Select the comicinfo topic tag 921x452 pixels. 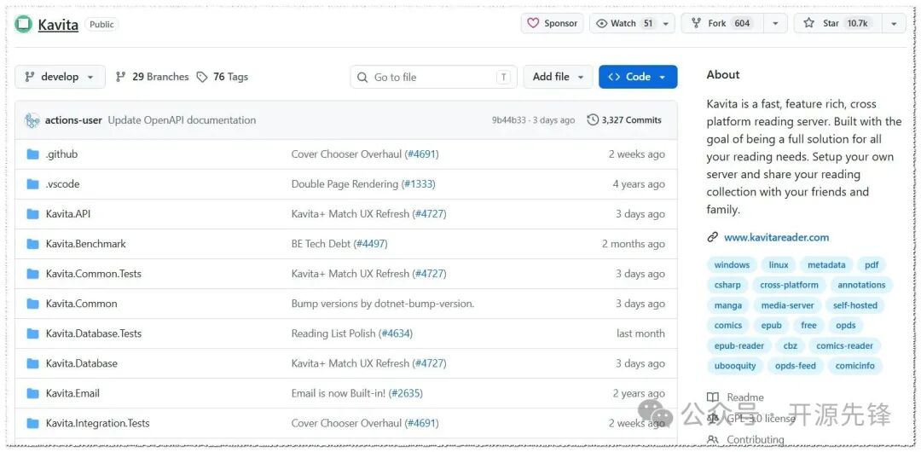point(855,366)
